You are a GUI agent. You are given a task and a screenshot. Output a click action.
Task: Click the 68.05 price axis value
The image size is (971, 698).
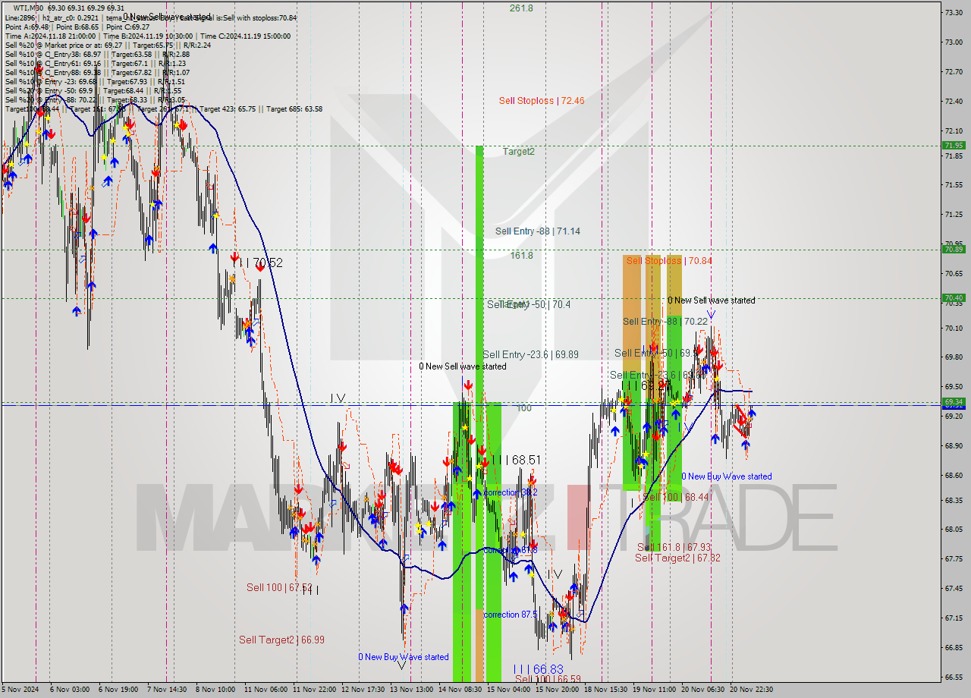coord(954,530)
